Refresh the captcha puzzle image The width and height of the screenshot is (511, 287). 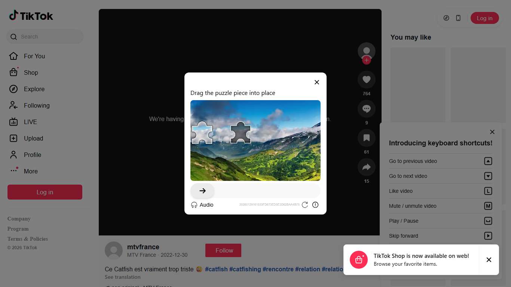click(305, 205)
